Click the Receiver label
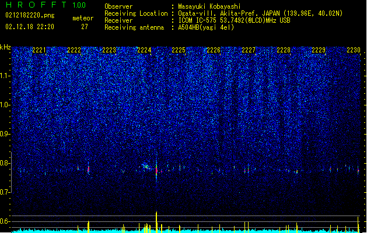The height and width of the screenshot is (233, 367). pos(118,20)
